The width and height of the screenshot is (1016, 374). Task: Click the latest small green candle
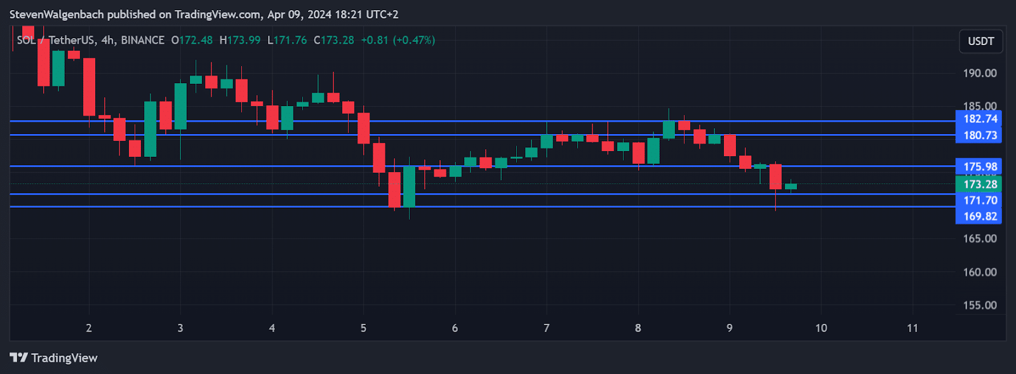[x=791, y=186]
